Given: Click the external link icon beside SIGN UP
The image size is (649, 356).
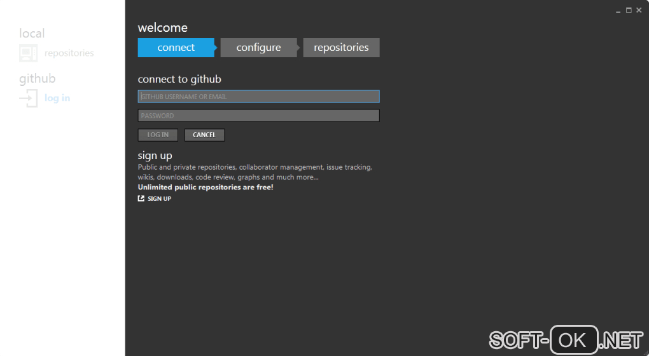Looking at the screenshot, I should click(141, 198).
